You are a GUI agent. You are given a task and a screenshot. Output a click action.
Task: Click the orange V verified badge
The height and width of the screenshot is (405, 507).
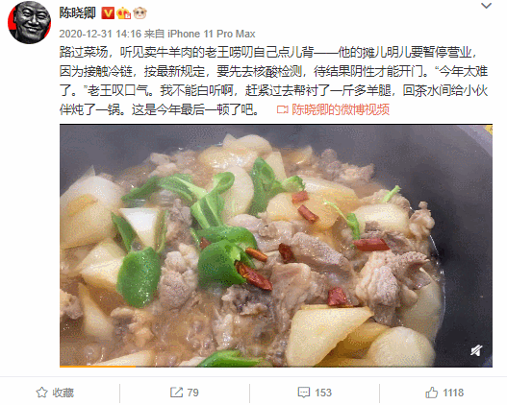tap(108, 13)
